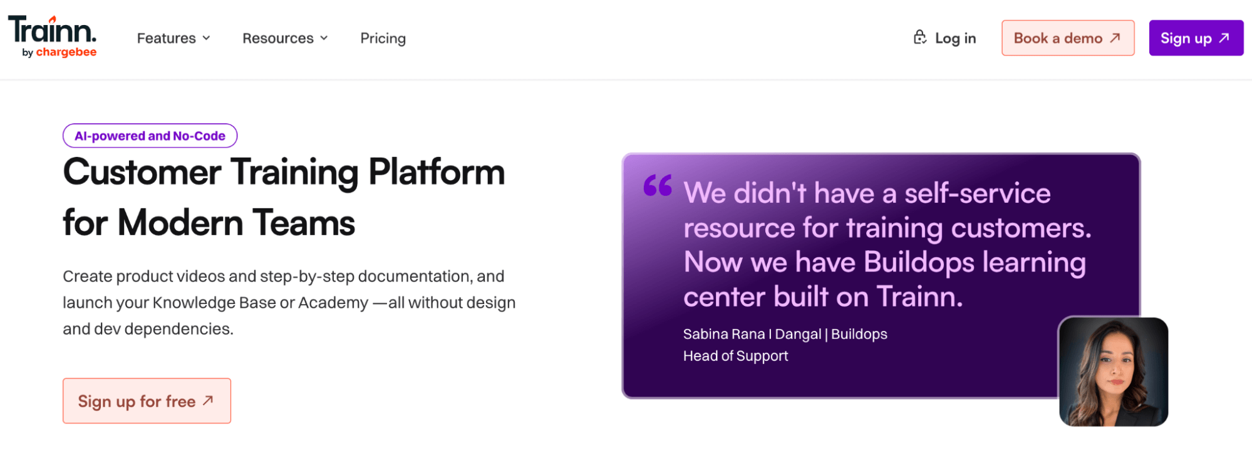The image size is (1252, 471).
Task: Click the arrow icon on Sign up for free
Action: coord(208,400)
